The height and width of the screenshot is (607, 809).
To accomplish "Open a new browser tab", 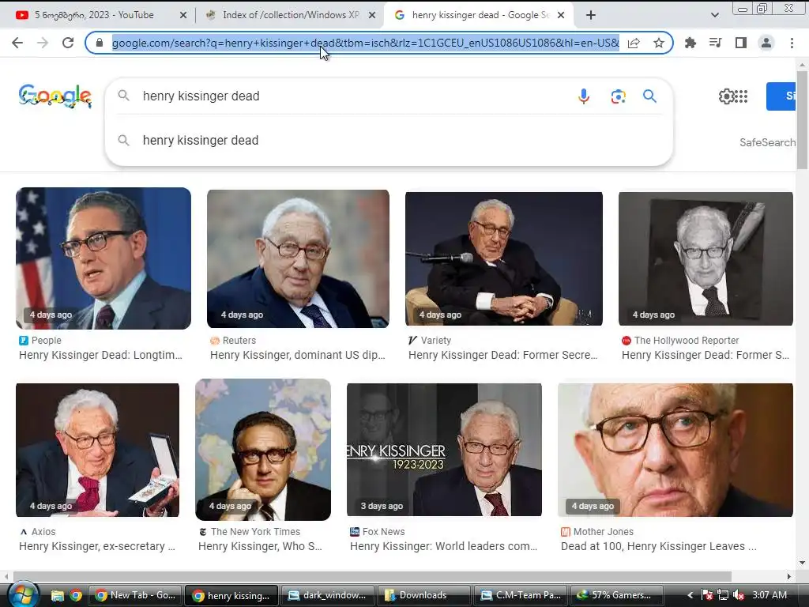I will 591,15.
